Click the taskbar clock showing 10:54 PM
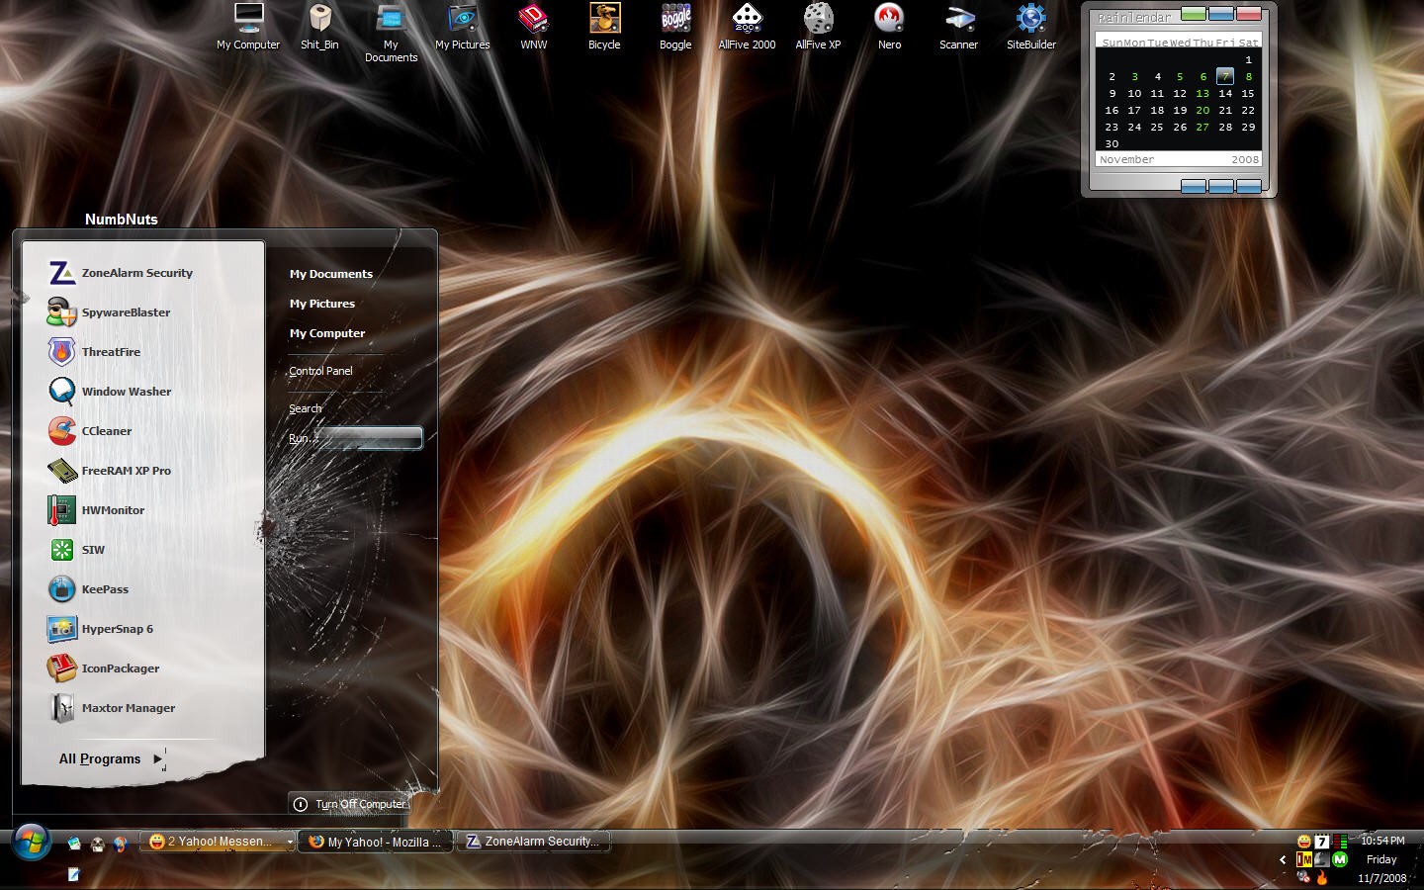1424x890 pixels. (x=1382, y=841)
